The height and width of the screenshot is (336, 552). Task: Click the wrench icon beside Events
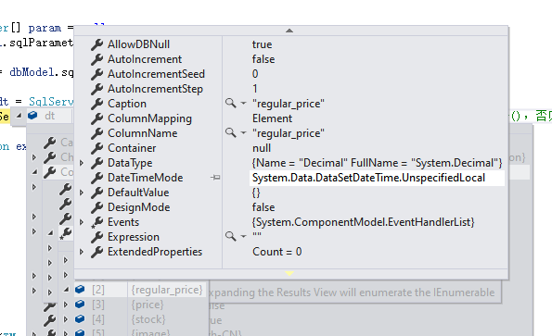coord(96,222)
